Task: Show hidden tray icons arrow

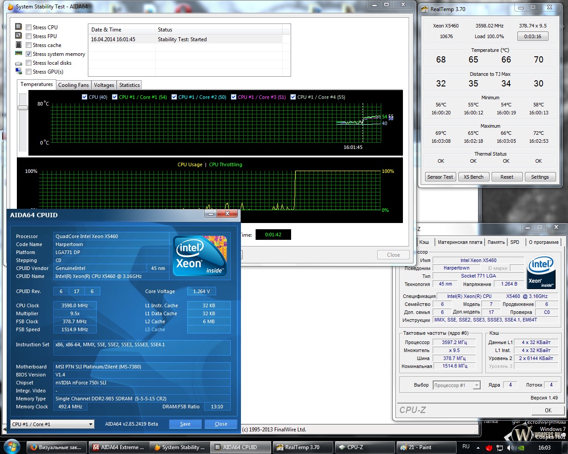Action: tap(478, 447)
